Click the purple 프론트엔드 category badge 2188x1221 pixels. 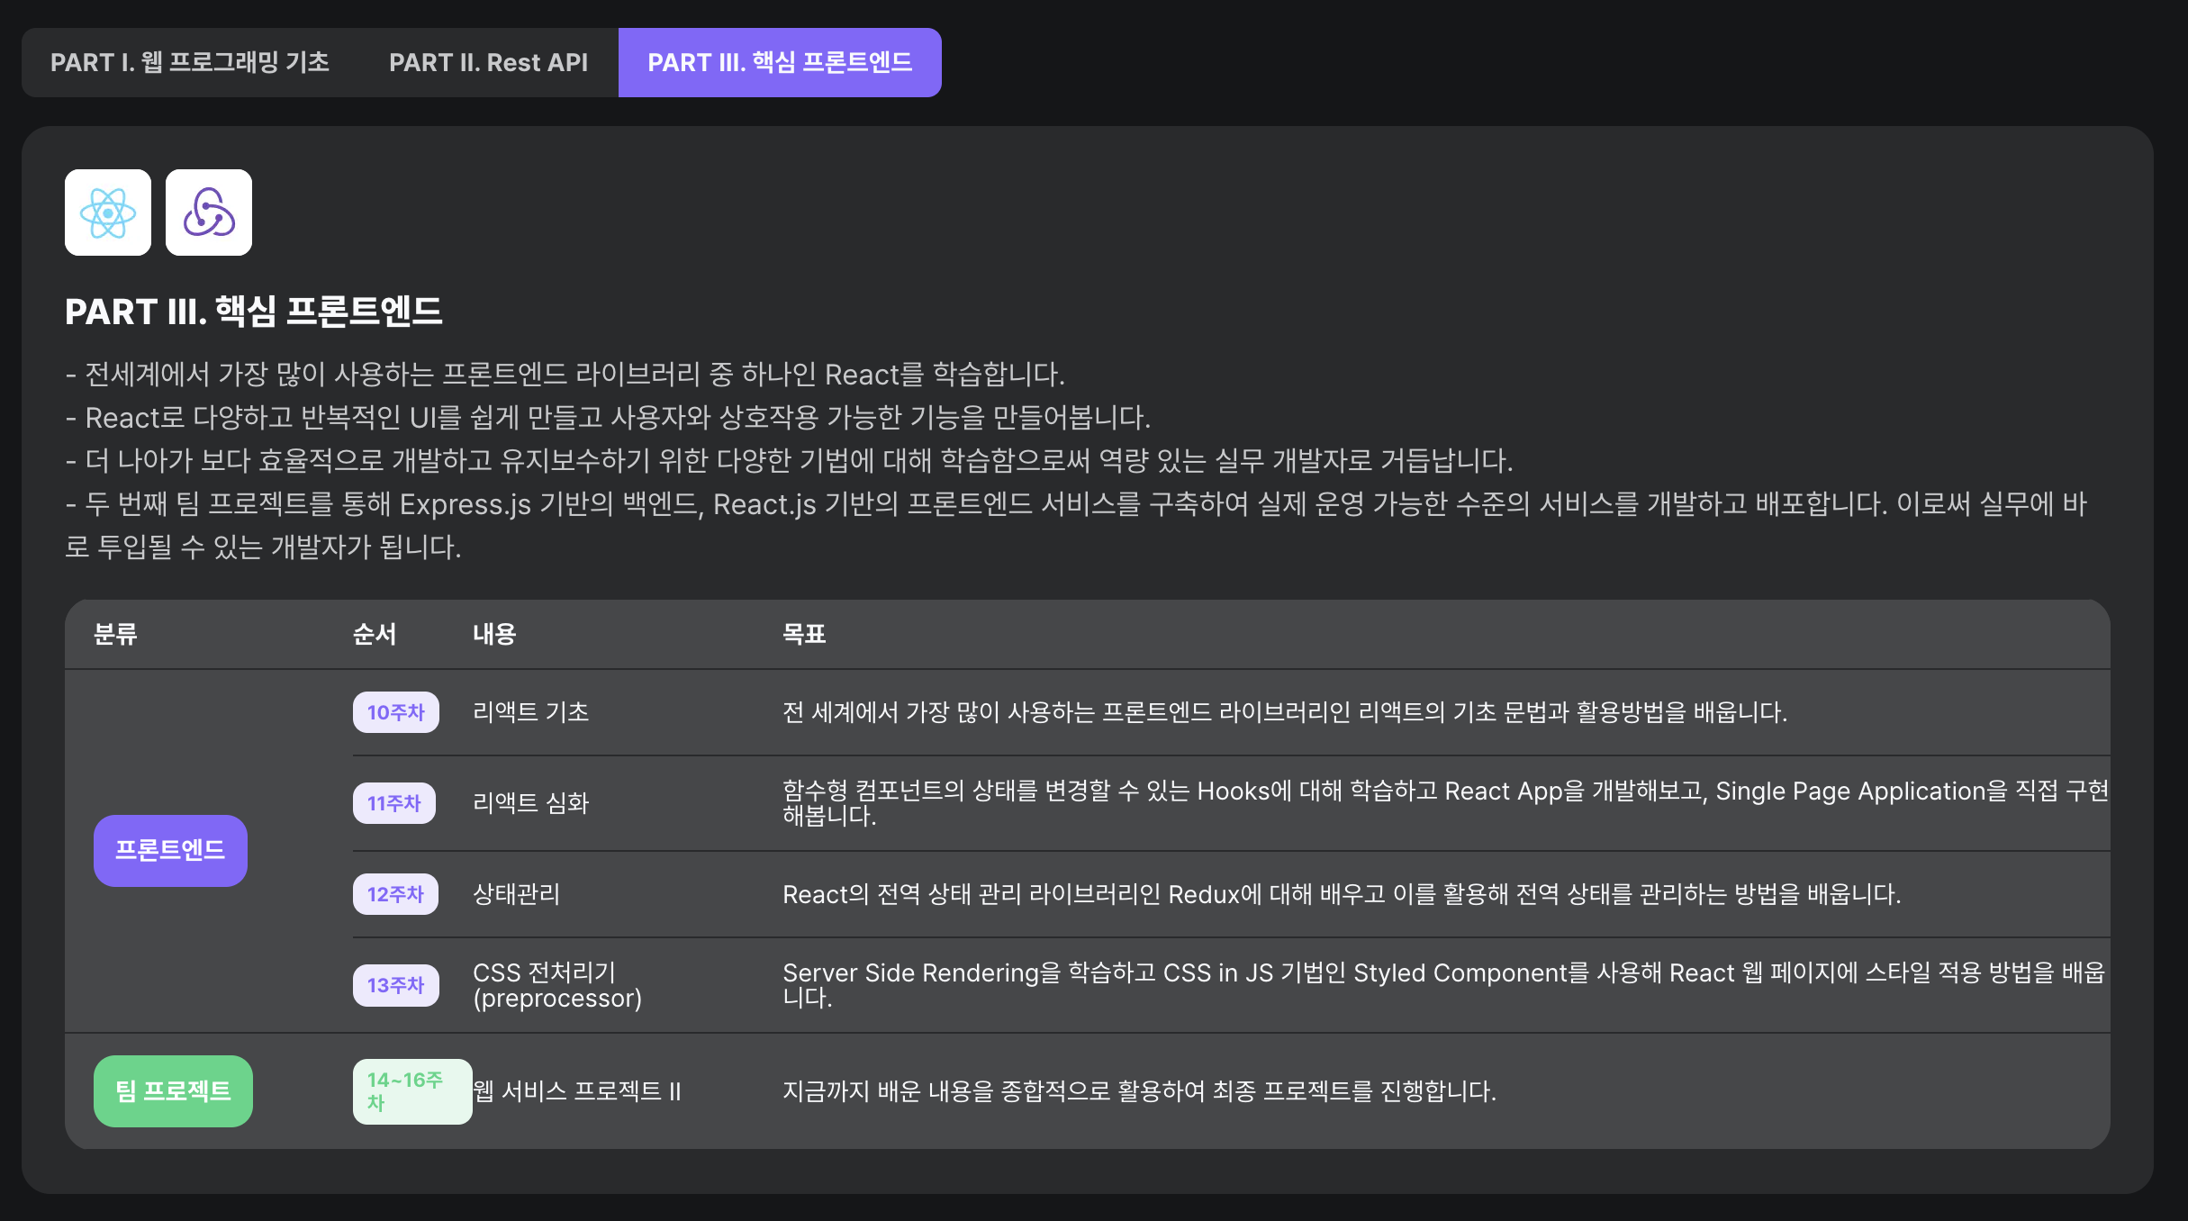170,850
